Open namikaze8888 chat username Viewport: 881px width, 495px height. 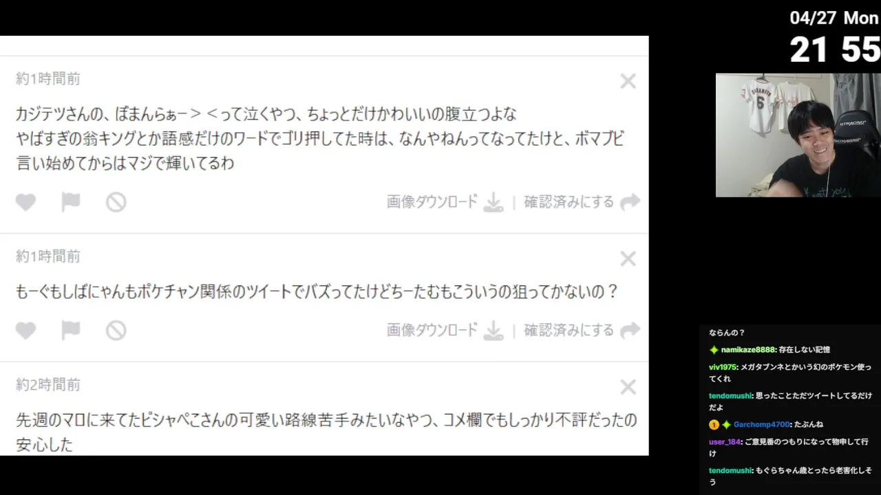tap(748, 350)
